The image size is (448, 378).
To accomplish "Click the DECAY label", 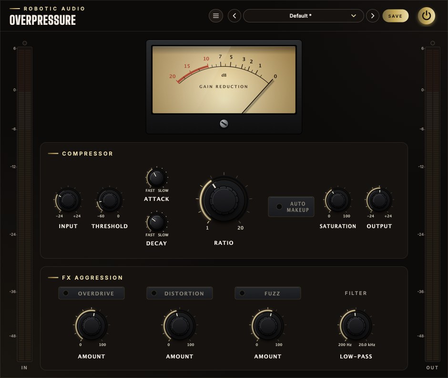I will tap(157, 243).
